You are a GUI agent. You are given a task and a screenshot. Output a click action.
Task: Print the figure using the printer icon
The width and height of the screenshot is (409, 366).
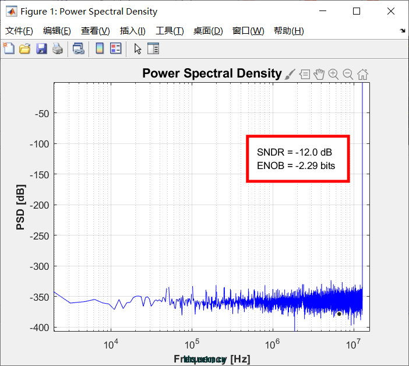pyautogui.click(x=57, y=49)
